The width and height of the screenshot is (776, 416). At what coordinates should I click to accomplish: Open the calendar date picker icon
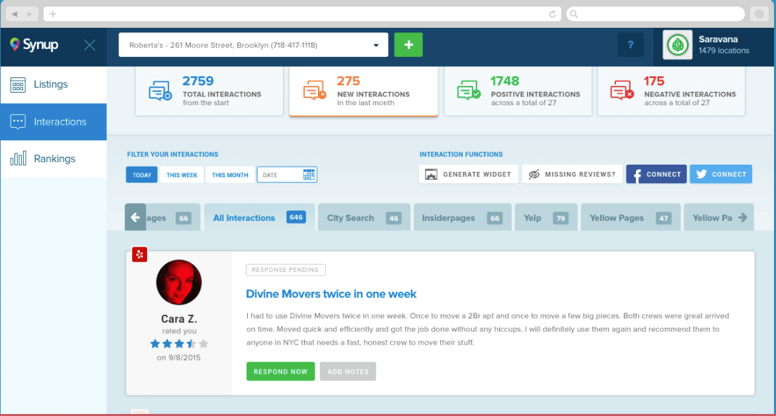(x=309, y=175)
